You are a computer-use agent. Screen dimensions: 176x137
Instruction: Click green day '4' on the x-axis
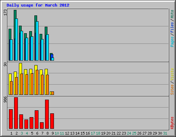click(x=27, y=133)
